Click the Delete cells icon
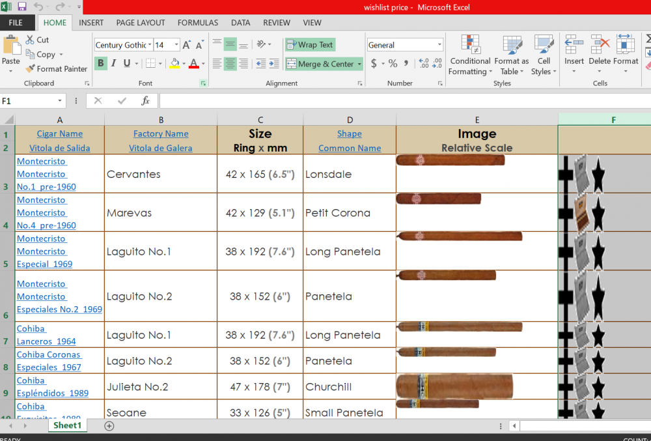The height and width of the screenshot is (441, 651). click(x=600, y=44)
